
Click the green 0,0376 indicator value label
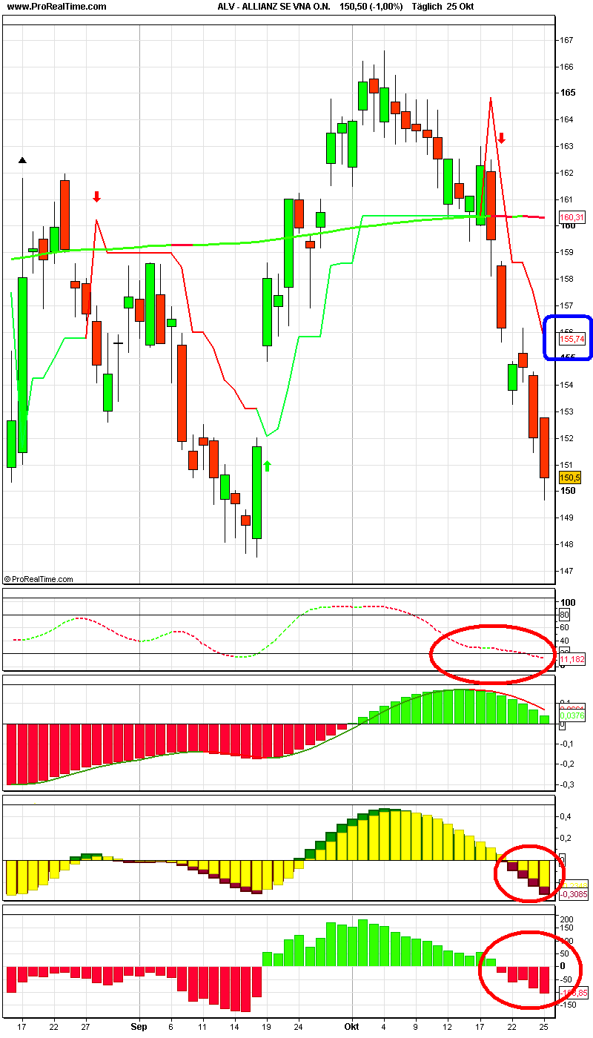572,715
